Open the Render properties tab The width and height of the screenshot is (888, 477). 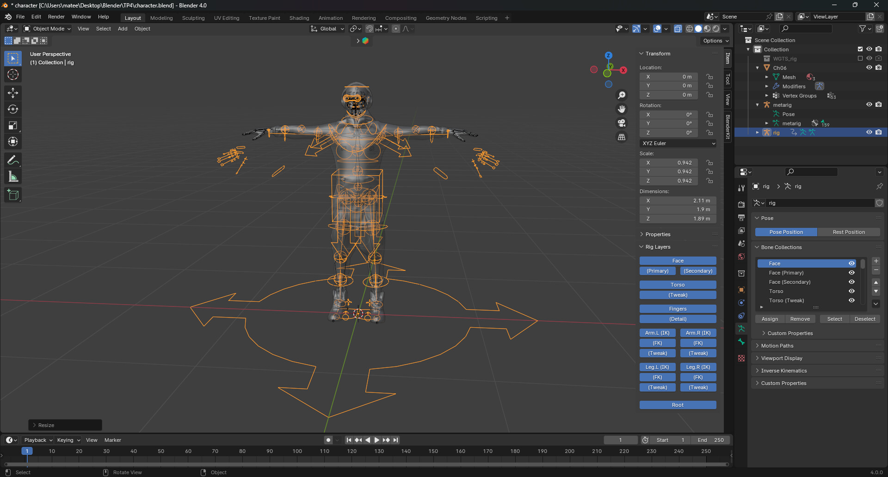[741, 204]
